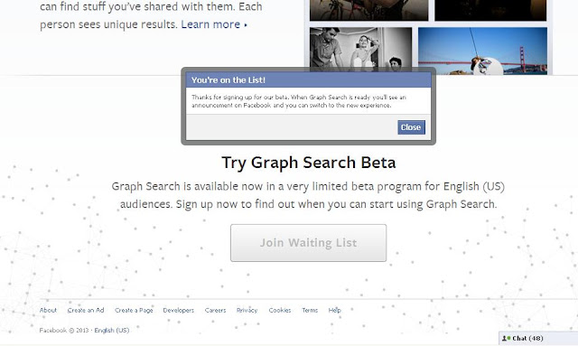Viewport: 578px width, 346px height.
Task: Open the Terms footer link
Action: [x=310, y=310]
